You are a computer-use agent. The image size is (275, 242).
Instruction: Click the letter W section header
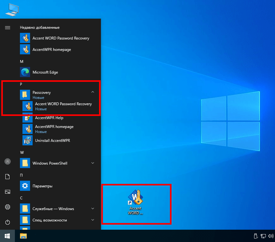tap(22, 153)
